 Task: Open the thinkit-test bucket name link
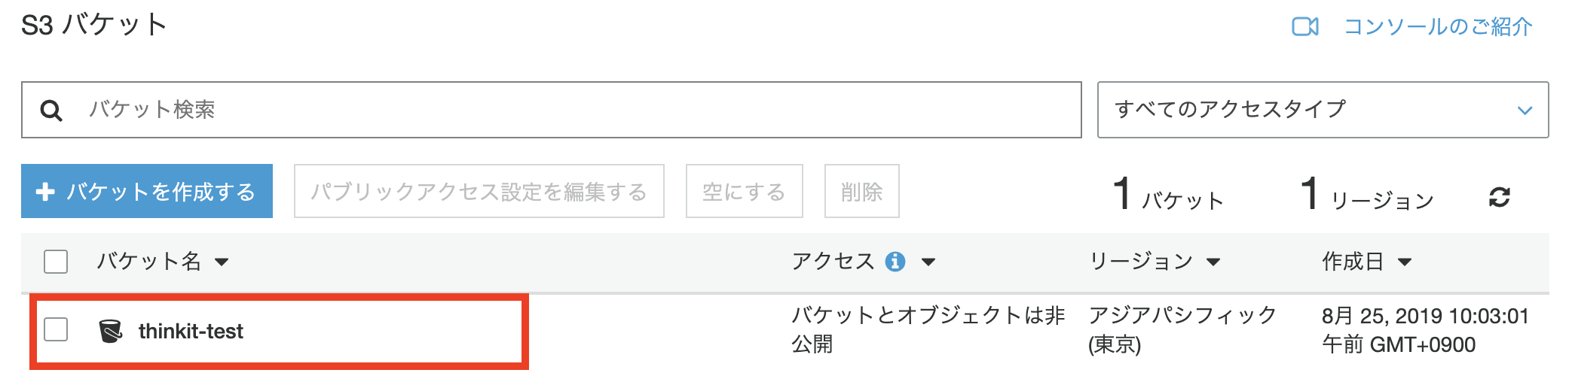coord(191,331)
